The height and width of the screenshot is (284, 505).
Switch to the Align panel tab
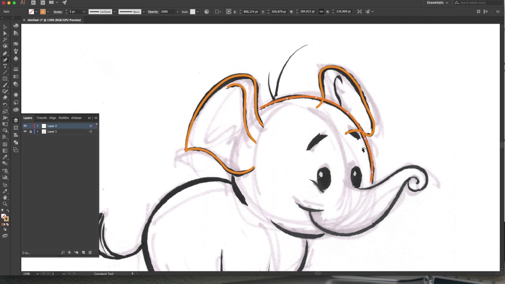point(52,118)
